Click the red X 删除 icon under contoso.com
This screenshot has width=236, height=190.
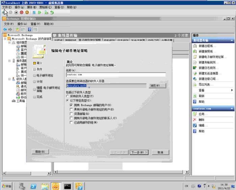click(195, 120)
